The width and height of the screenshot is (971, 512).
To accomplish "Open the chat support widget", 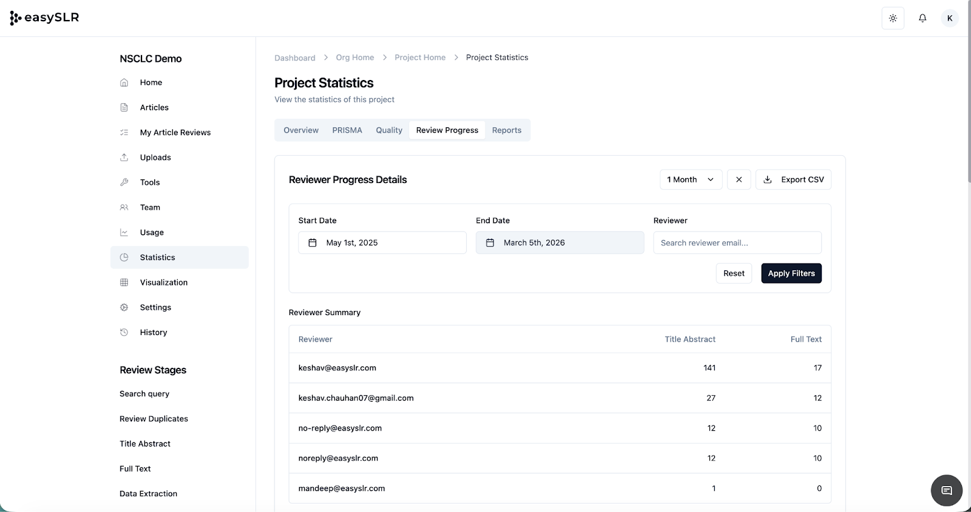I will tap(946, 490).
